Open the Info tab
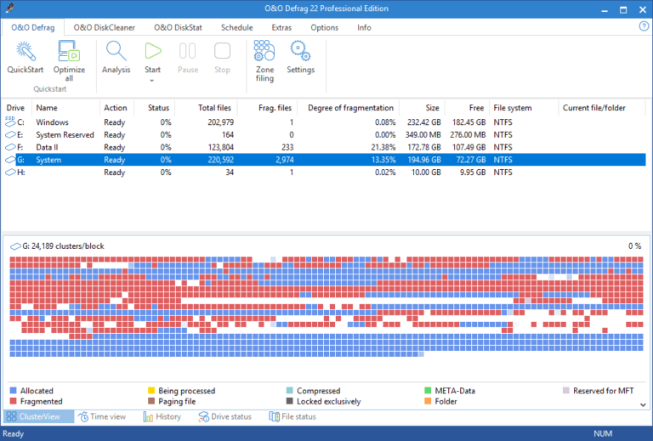653x441 pixels. coord(364,27)
